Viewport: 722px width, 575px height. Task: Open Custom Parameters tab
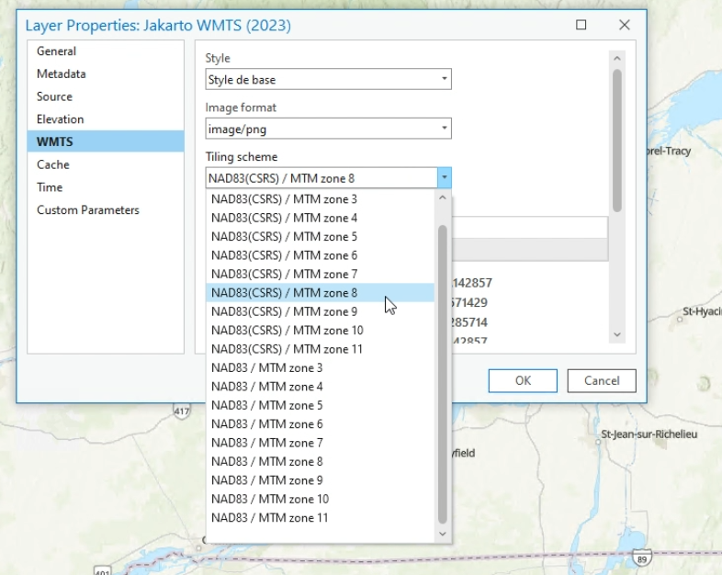point(88,210)
